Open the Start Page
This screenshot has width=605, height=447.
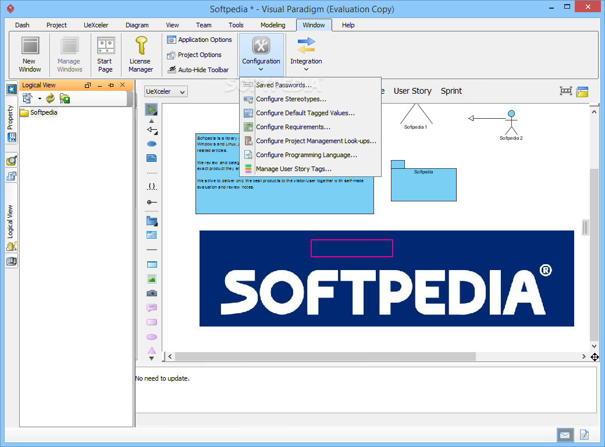(105, 55)
